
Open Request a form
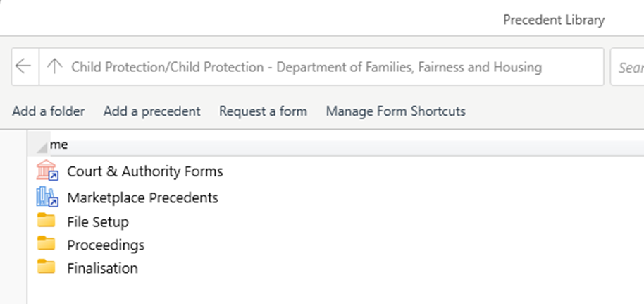pyautogui.click(x=263, y=111)
